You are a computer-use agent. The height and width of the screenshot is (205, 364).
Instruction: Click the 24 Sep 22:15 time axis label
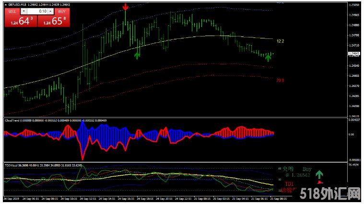pos(183,199)
